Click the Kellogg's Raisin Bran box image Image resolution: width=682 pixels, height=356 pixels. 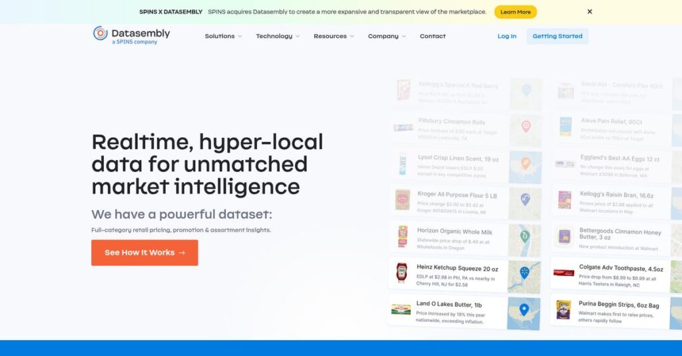click(565, 200)
